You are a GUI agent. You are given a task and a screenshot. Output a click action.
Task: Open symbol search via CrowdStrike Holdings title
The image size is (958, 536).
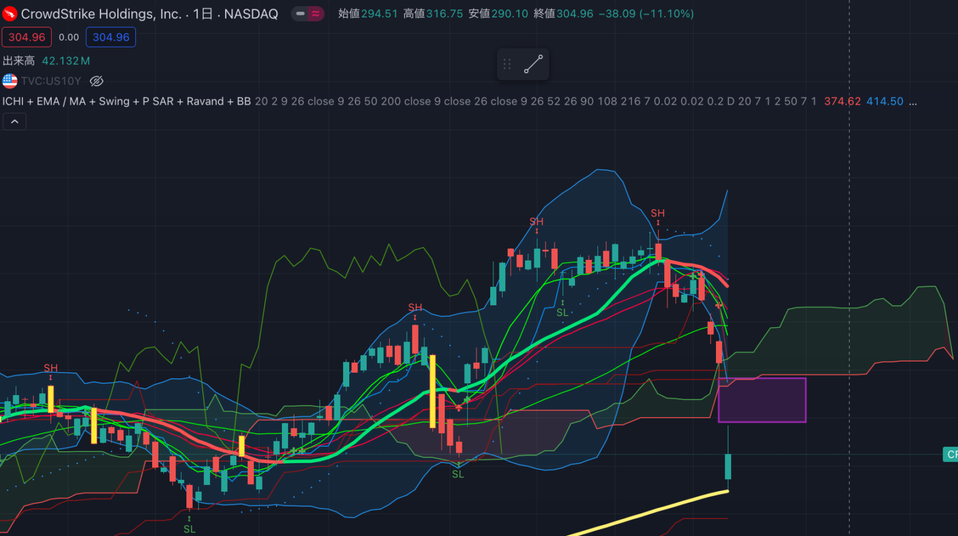(x=101, y=14)
